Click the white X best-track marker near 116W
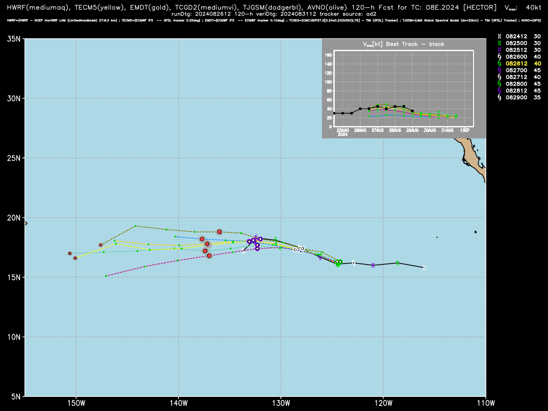The image size is (548, 411). (424, 268)
